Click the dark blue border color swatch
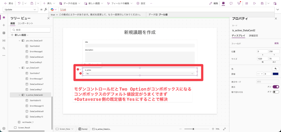 point(276,74)
